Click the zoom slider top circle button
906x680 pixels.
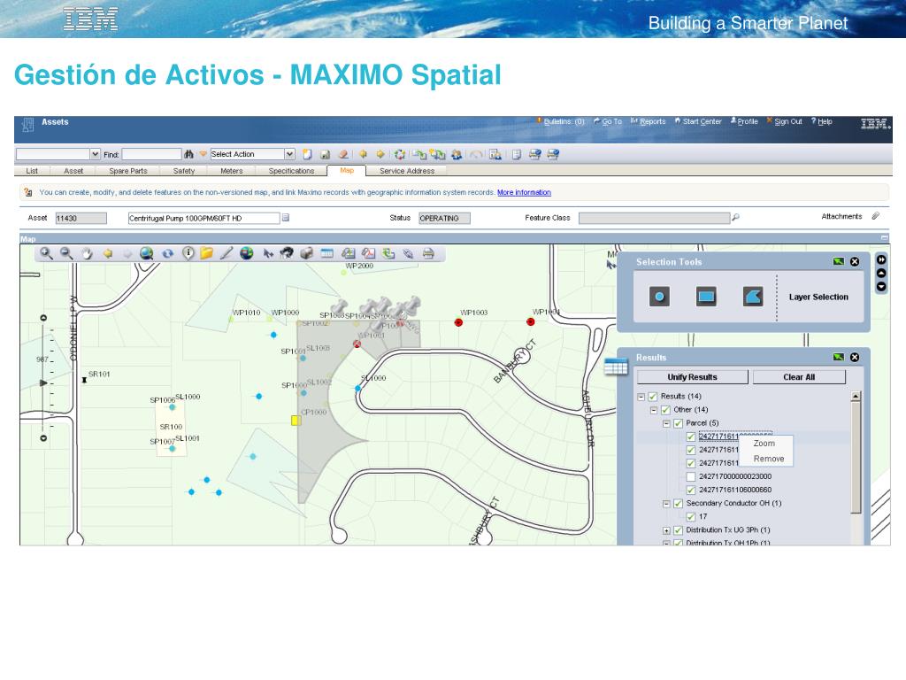click(x=43, y=318)
